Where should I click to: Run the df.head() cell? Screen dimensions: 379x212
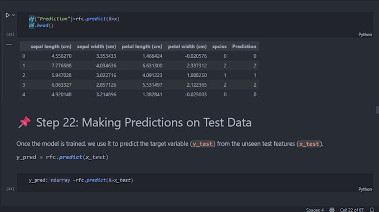tap(7, 15)
